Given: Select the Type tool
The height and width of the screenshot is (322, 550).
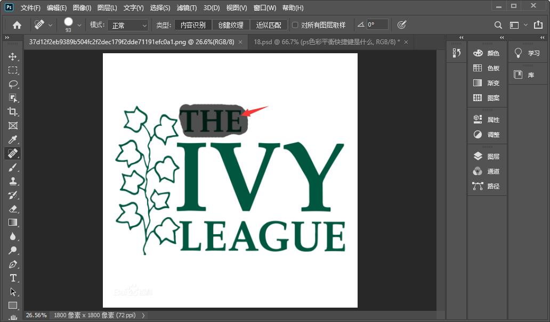Looking at the screenshot, I should 13,278.
